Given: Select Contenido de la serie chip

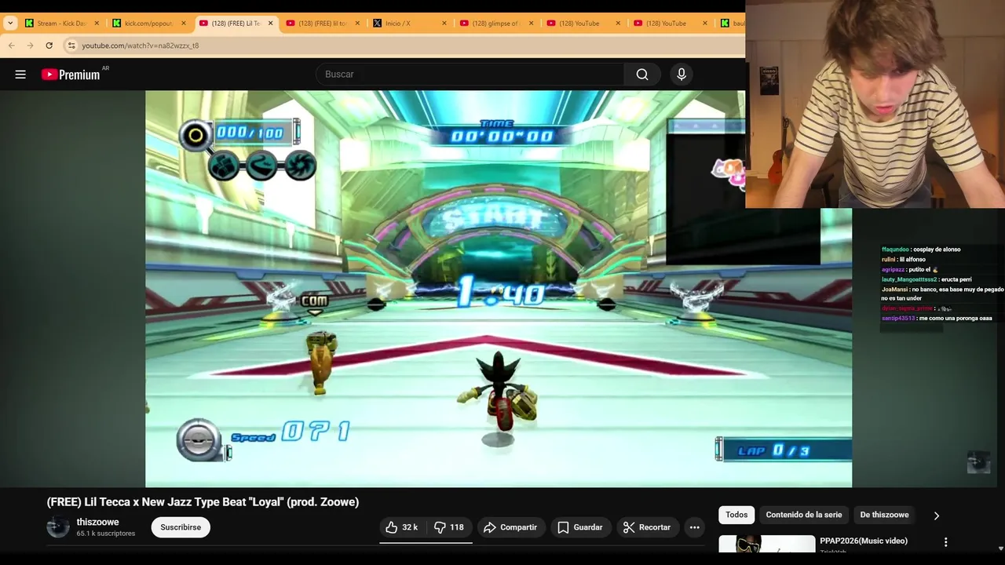Looking at the screenshot, I should [804, 515].
